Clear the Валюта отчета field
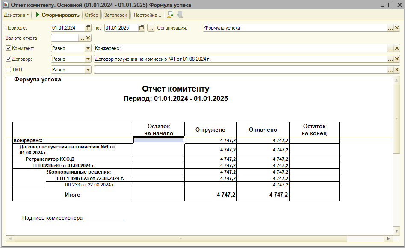This screenshot has height=248, width=405. [x=88, y=38]
